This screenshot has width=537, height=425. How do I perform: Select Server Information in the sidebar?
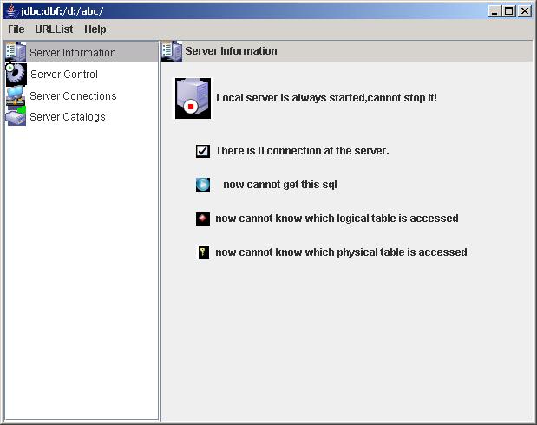pyautogui.click(x=72, y=53)
